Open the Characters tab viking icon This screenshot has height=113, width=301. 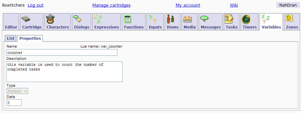click(x=51, y=19)
